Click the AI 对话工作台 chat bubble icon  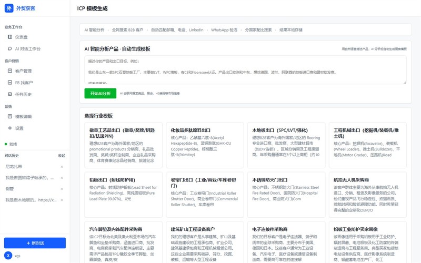point(10,48)
